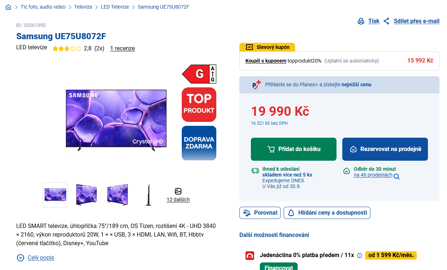
Task: Click Koupit s kuponem link
Action: coord(266,61)
